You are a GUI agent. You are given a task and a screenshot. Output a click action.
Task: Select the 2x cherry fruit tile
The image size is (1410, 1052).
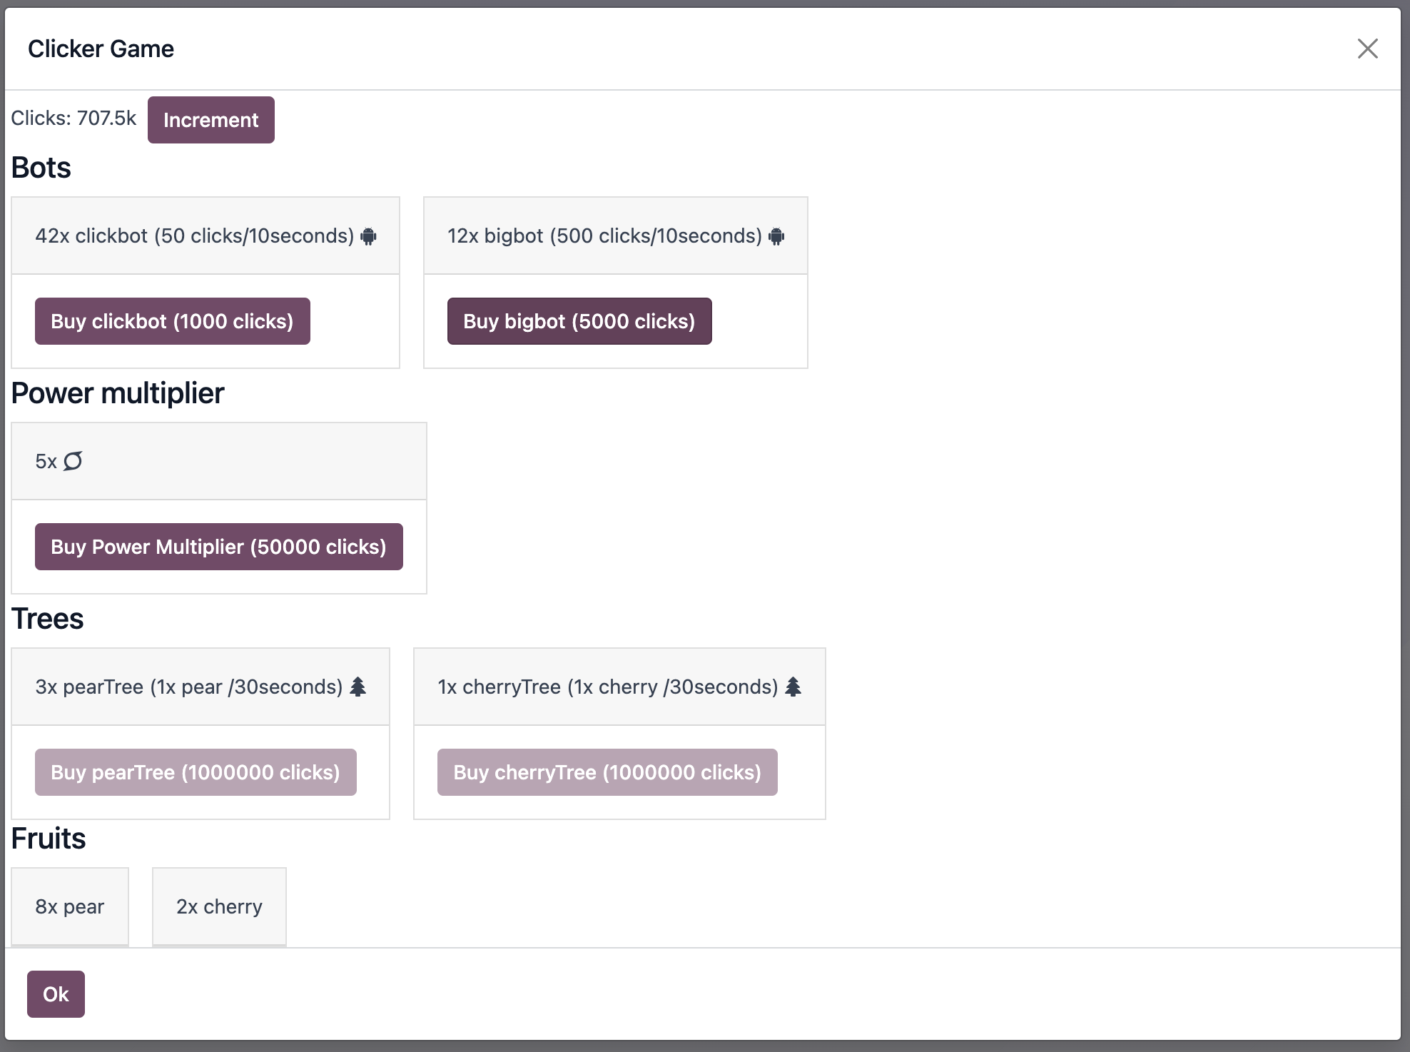tap(218, 906)
